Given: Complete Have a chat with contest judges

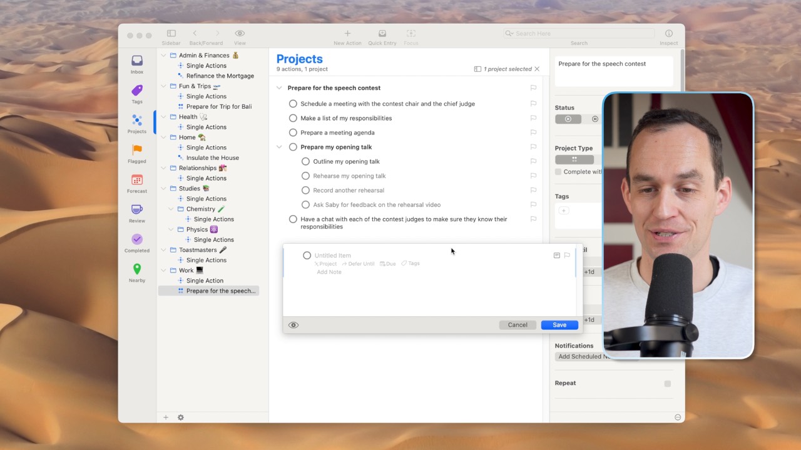Looking at the screenshot, I should (x=293, y=219).
